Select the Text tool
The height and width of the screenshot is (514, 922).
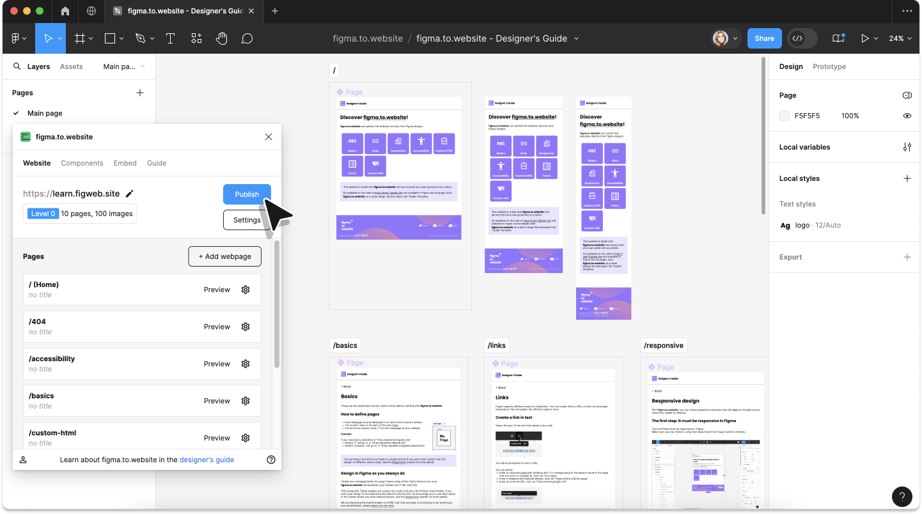click(171, 38)
